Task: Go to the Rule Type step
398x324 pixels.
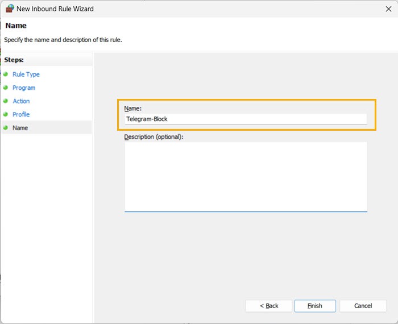Action: (26, 74)
